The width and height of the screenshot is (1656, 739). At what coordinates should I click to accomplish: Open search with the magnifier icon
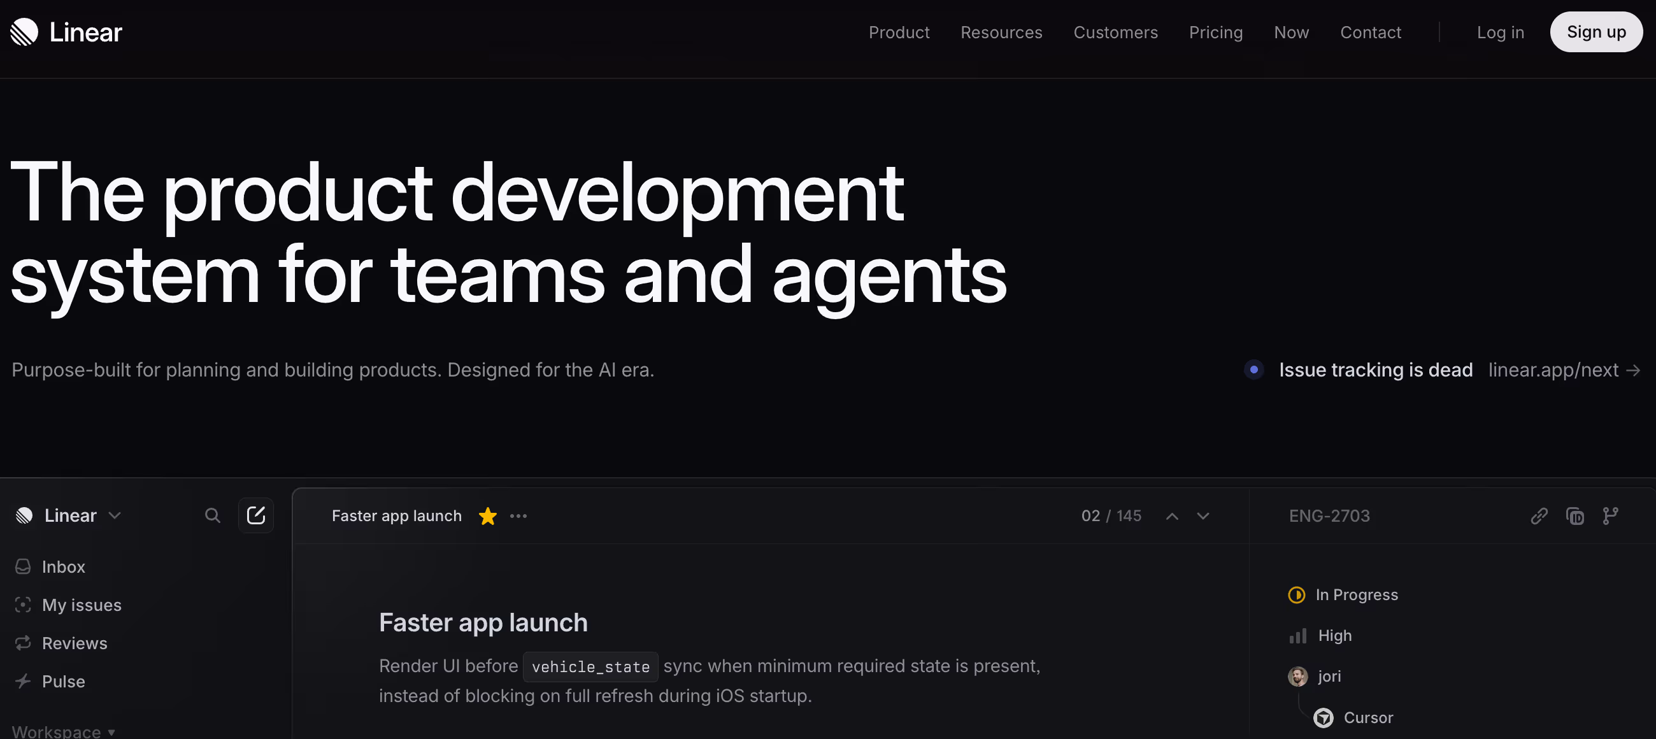tap(212, 515)
